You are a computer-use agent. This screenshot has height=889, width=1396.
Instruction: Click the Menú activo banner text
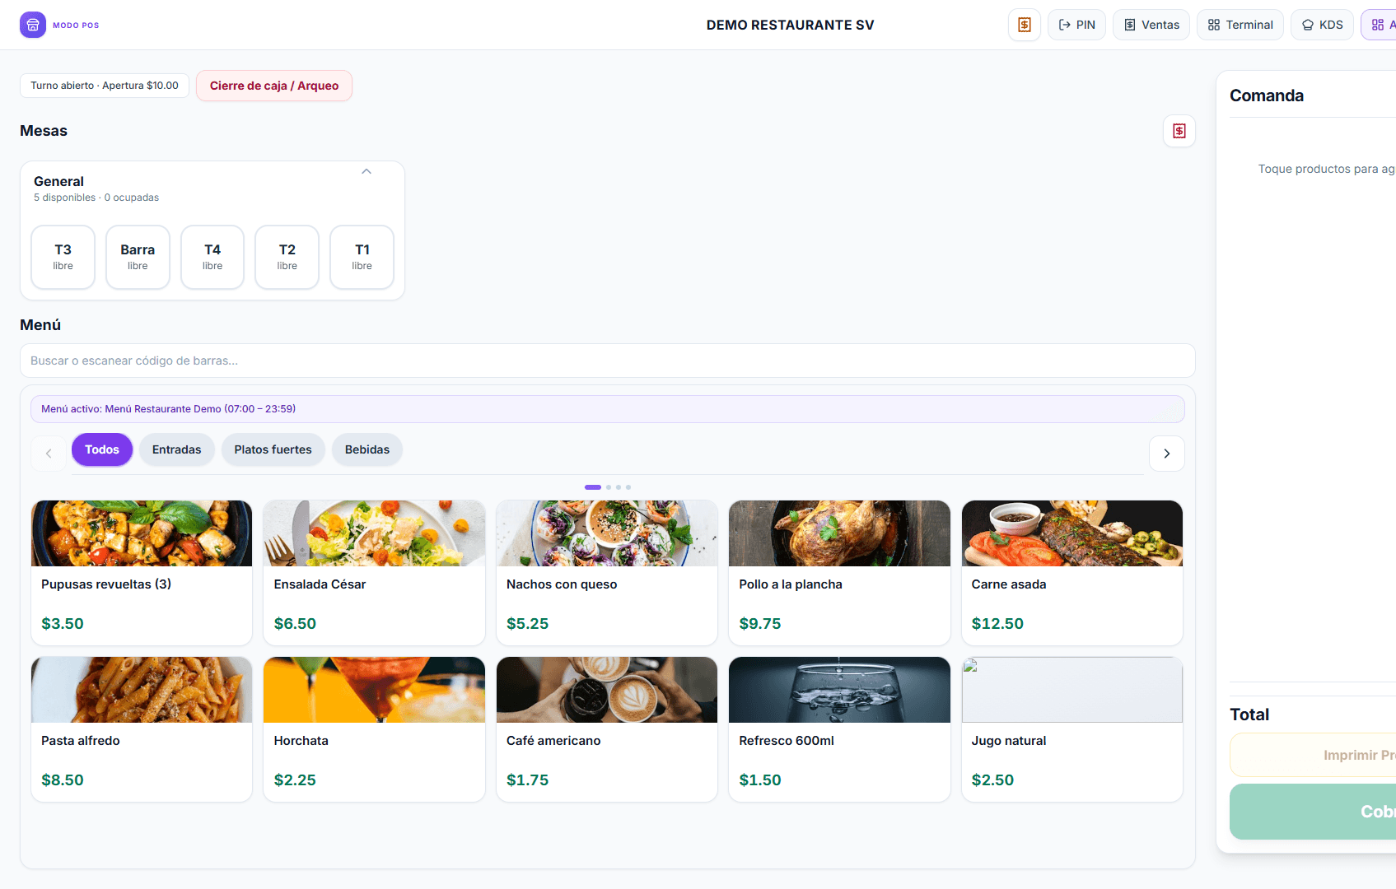169,409
